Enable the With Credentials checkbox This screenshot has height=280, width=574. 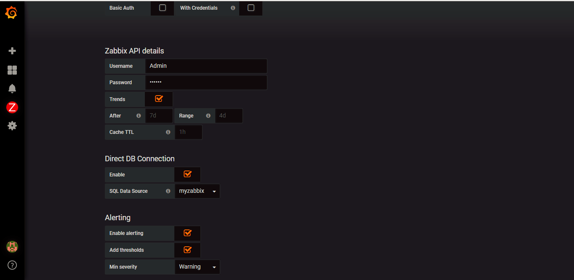tap(251, 8)
